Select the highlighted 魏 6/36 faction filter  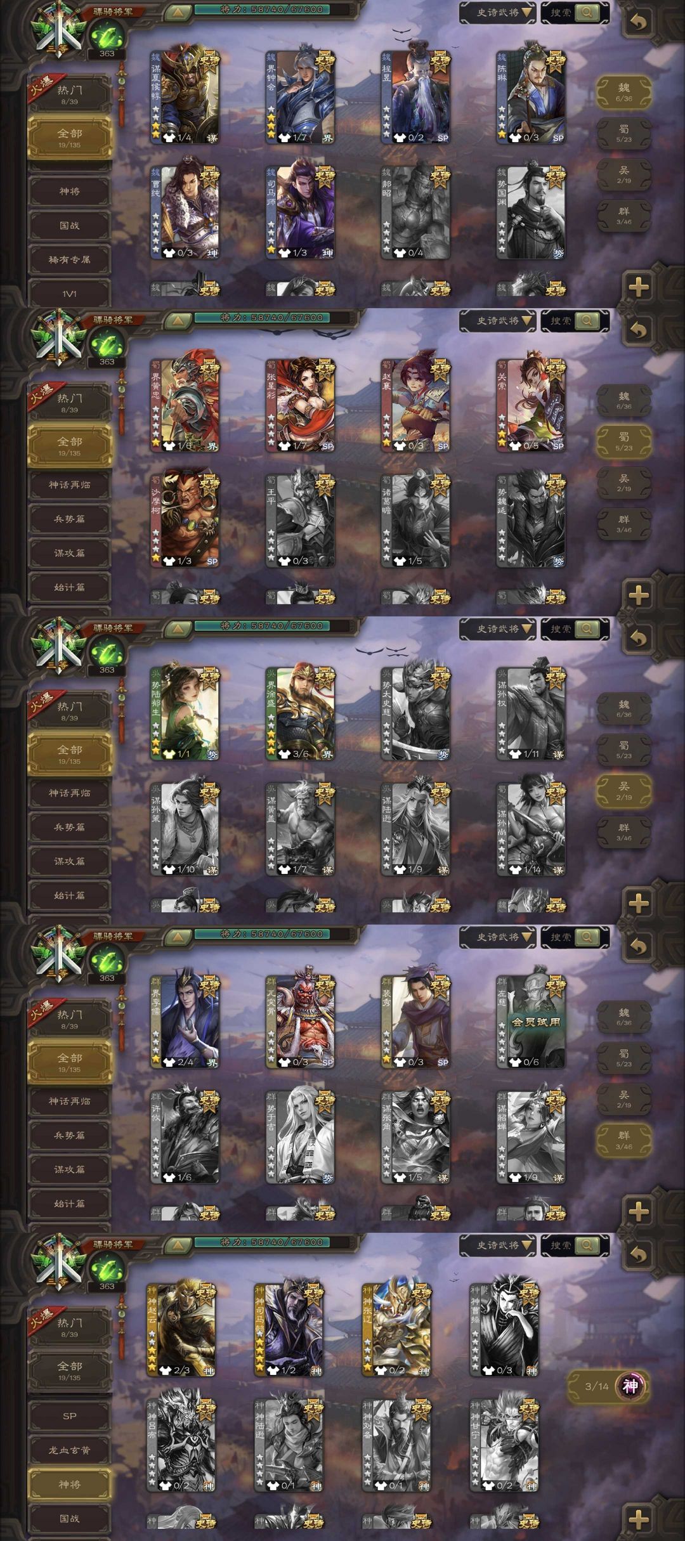pos(624,93)
